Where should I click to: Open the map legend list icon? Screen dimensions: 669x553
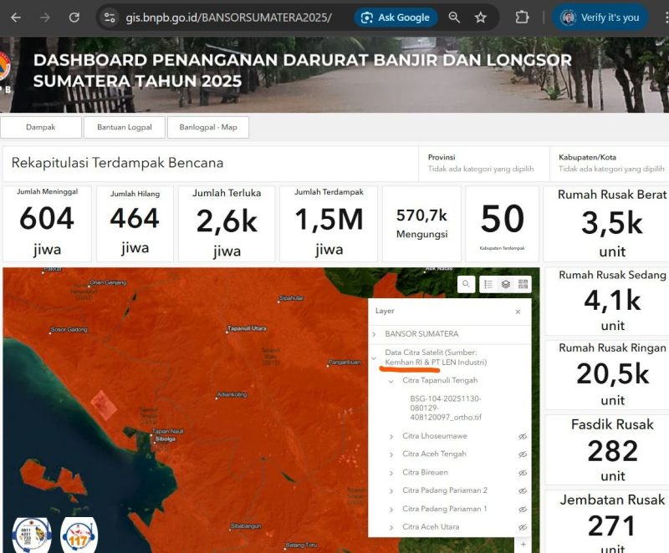488,284
